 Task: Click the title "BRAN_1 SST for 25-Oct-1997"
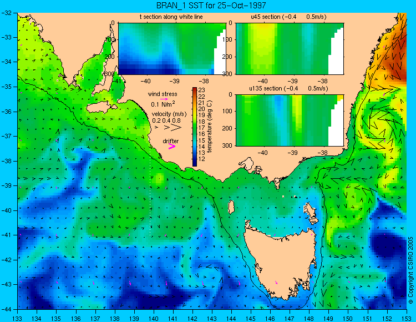211,6
